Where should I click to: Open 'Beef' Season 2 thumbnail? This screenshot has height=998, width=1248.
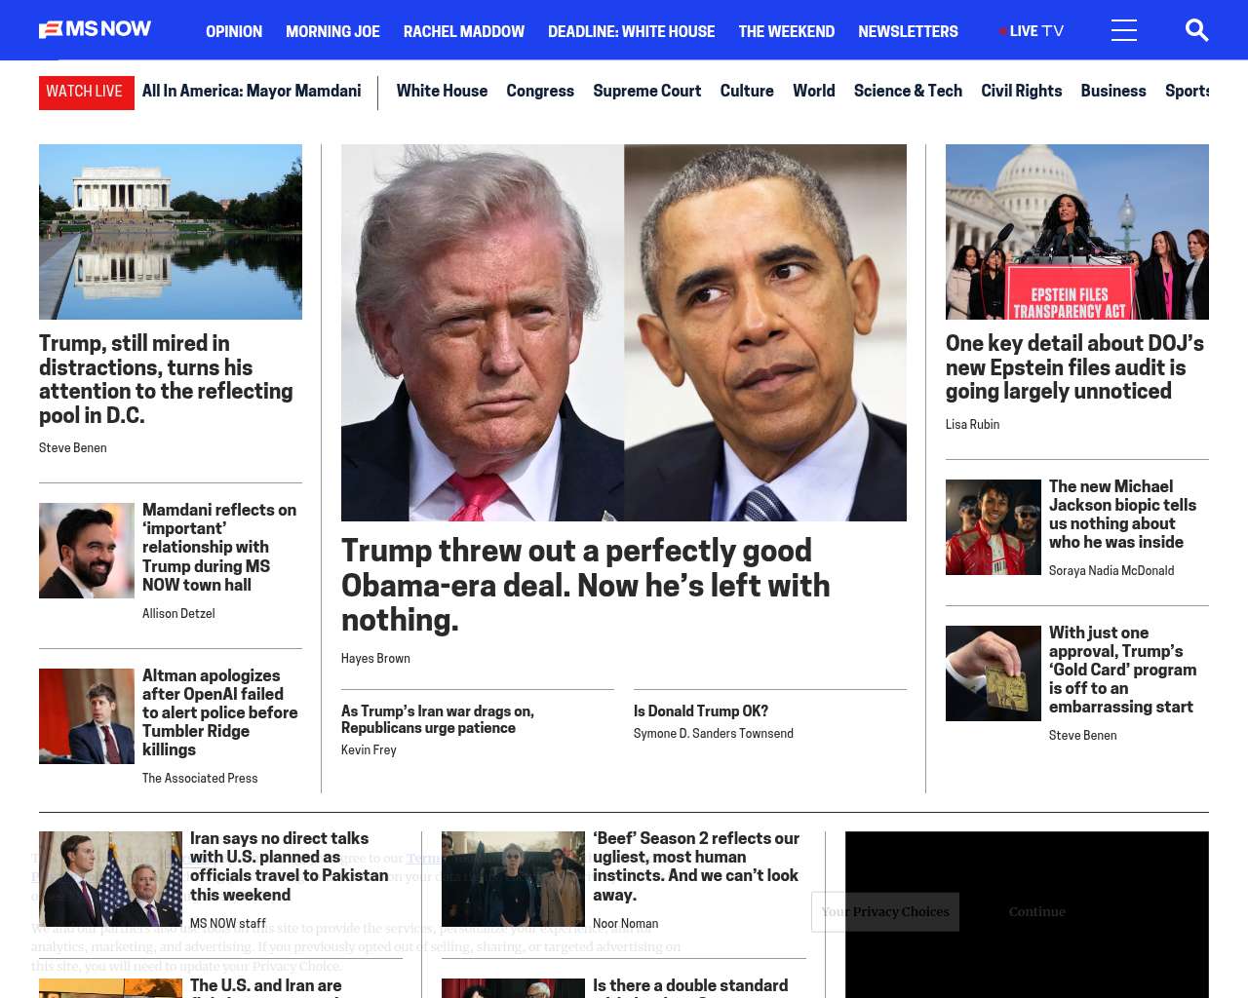tap(513, 879)
